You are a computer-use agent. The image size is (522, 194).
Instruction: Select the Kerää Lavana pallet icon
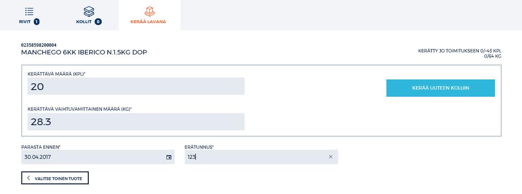[150, 11]
